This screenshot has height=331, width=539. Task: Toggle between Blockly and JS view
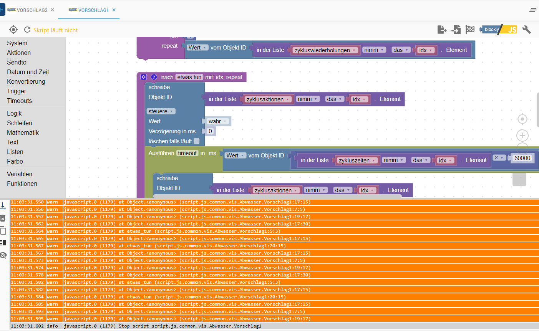coord(498,30)
